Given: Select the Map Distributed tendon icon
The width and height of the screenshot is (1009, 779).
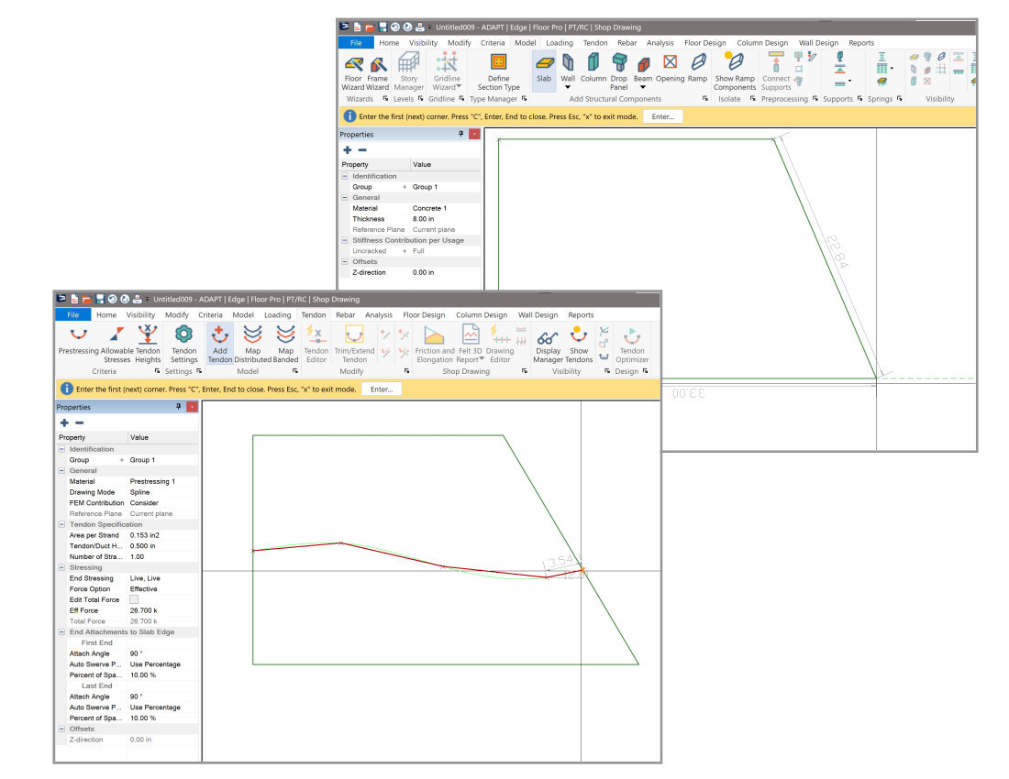Looking at the screenshot, I should point(252,336).
